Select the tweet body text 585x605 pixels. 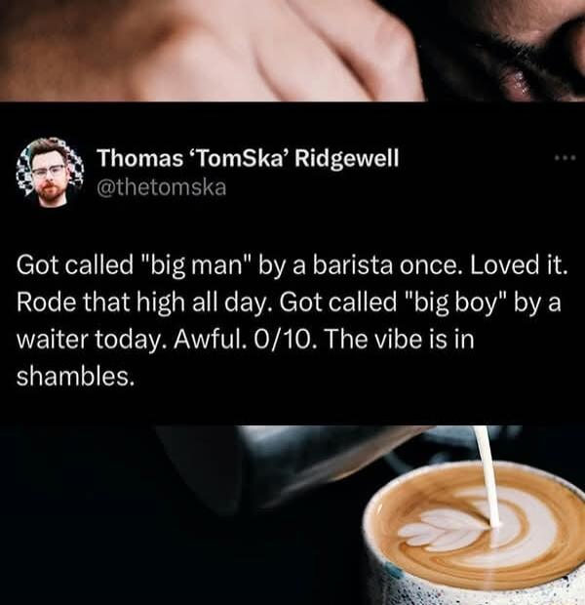(x=292, y=320)
